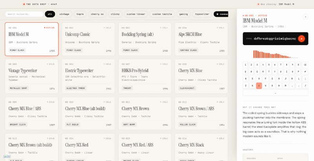Select the Cherry MX Brown card
This screenshot has height=161, width=314.
point(145,114)
